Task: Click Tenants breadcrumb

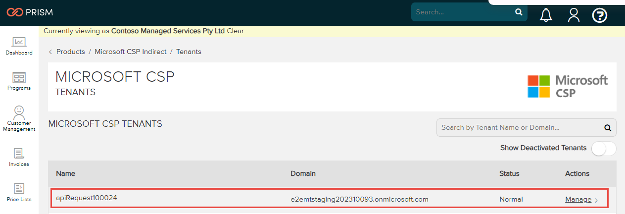Action: click(x=189, y=52)
